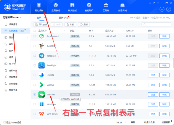
Task: Click the Telegram app icon
Action: click(42, 56)
